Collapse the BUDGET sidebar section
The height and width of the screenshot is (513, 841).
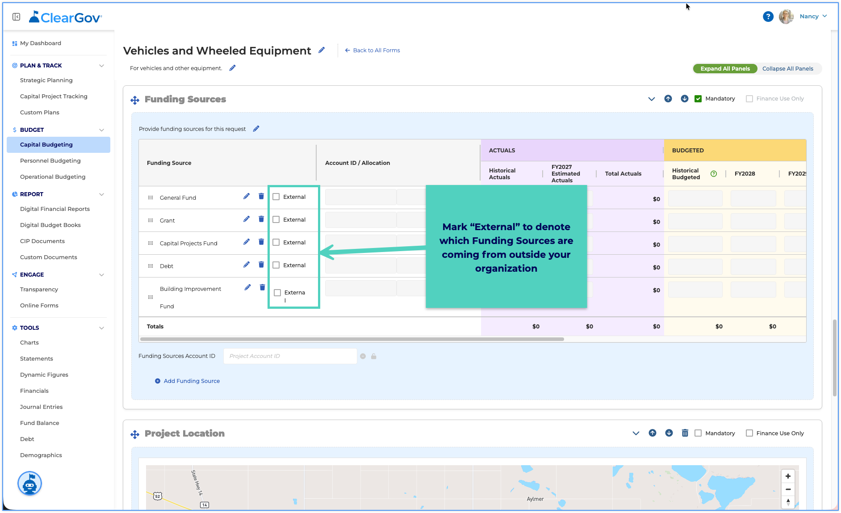coord(102,130)
